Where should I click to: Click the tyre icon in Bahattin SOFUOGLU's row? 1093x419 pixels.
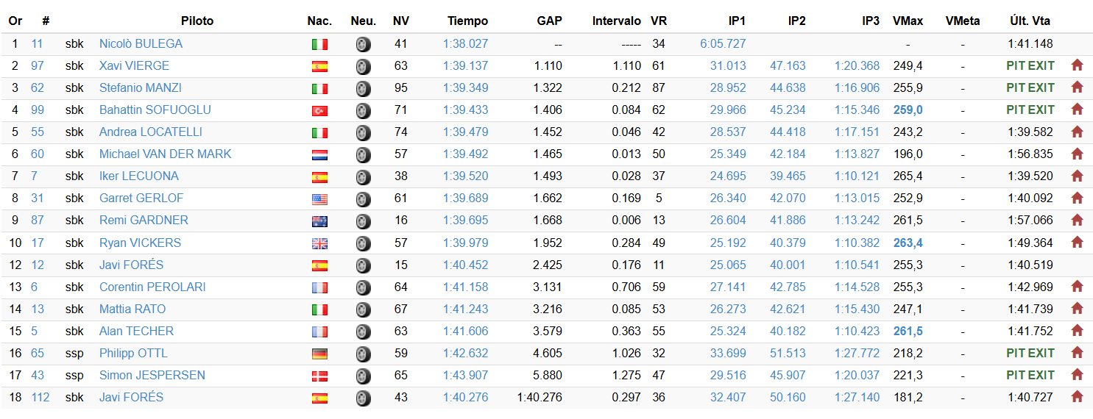[x=363, y=110]
